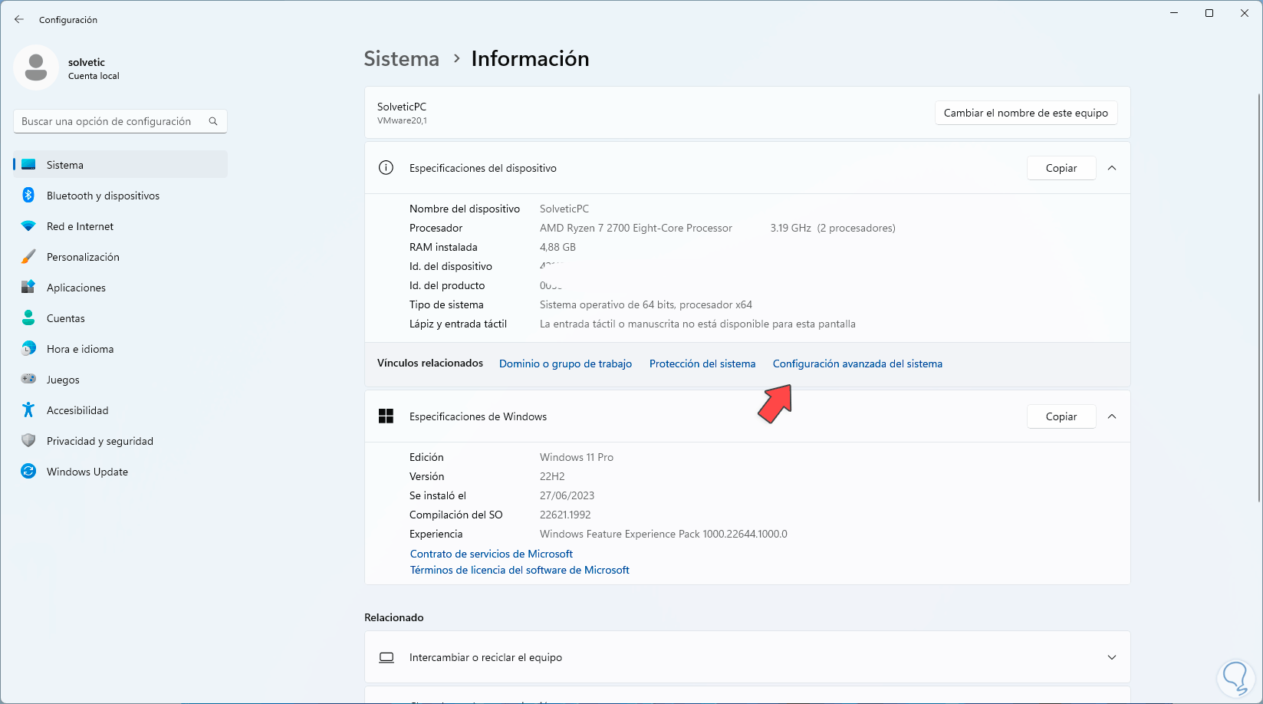Collapse Especificaciones de Windows section

[x=1112, y=416]
